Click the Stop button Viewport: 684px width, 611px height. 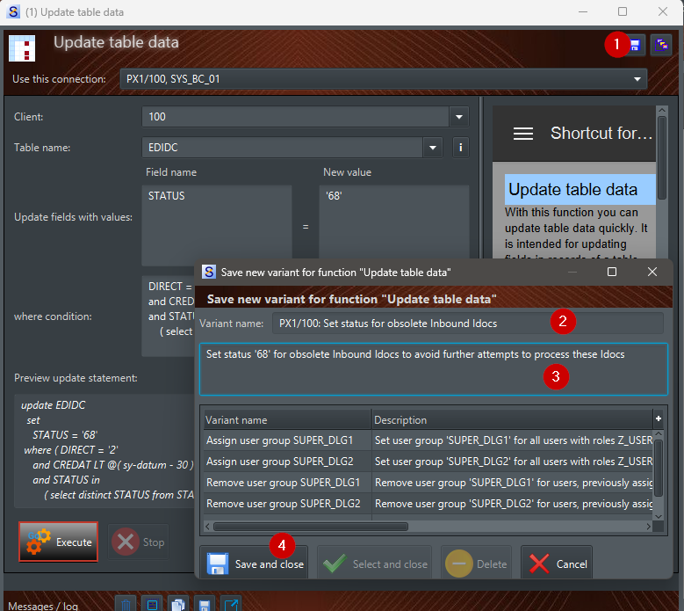click(x=138, y=542)
